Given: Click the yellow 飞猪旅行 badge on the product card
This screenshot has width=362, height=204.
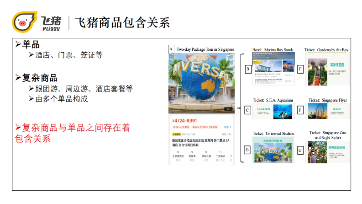Looking at the screenshot, I should 177,134.
